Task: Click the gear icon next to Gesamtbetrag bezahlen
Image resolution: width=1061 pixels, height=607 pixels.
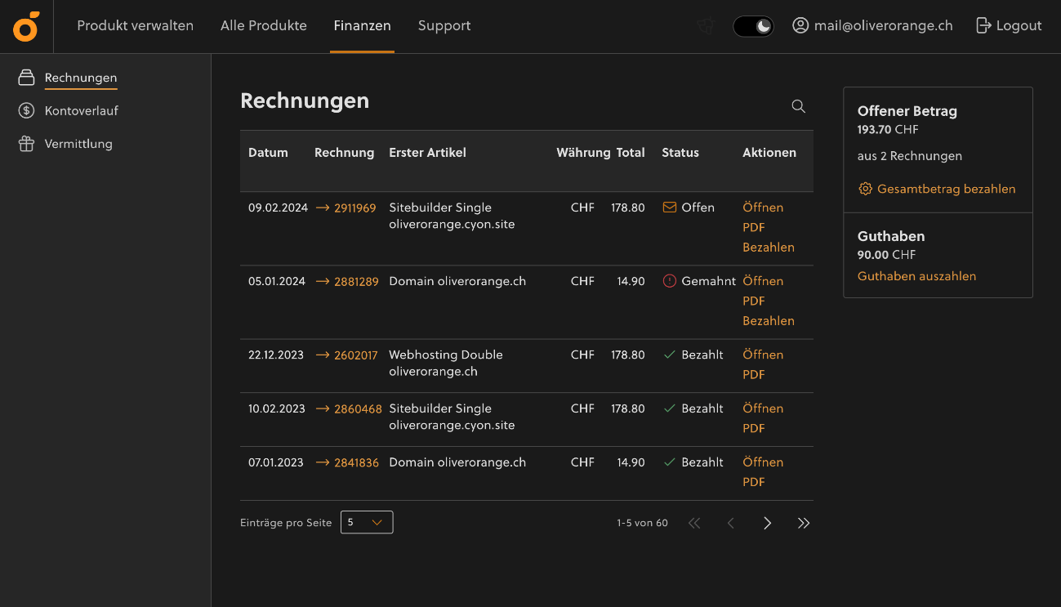Action: (865, 189)
